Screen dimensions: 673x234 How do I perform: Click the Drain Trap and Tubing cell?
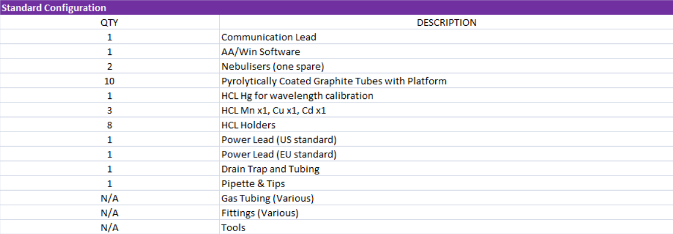pyautogui.click(x=271, y=169)
